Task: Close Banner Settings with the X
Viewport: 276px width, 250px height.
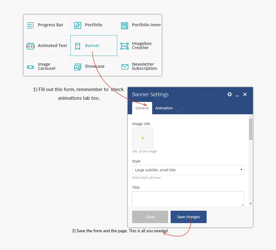Action: point(245,94)
